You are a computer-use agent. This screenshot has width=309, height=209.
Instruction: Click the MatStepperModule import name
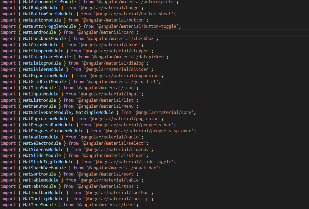tap(43, 51)
